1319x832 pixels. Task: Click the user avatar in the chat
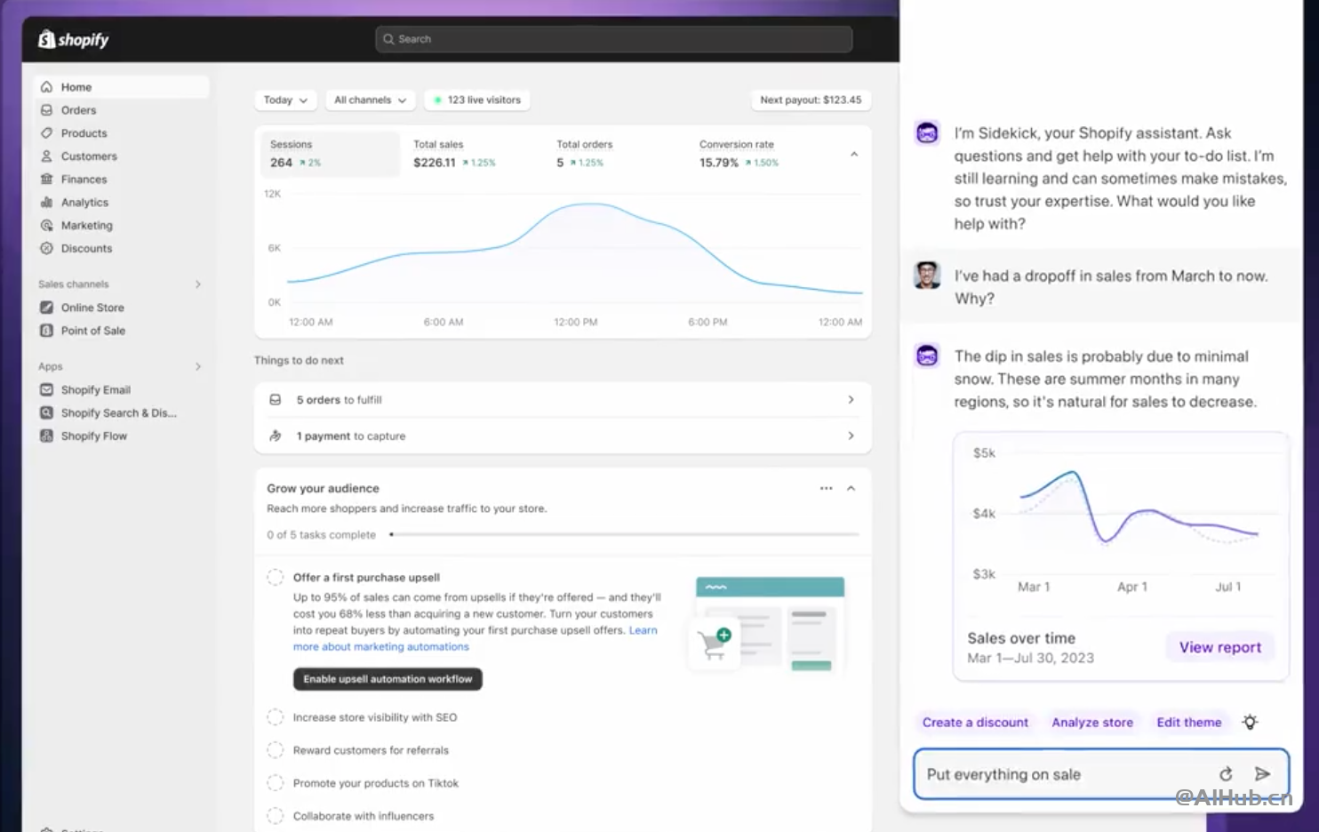(x=927, y=276)
